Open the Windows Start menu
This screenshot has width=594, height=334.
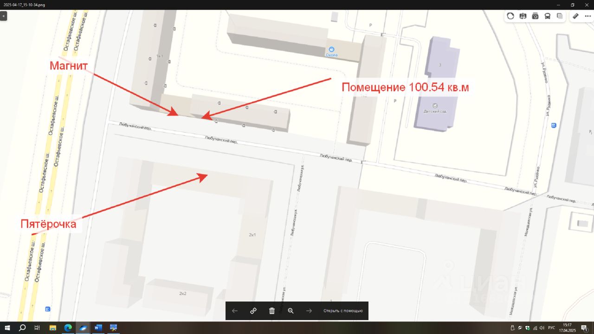coord(7,328)
